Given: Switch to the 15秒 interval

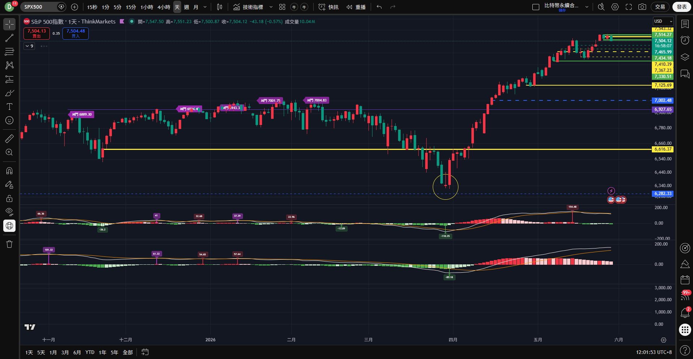Looking at the screenshot, I should [x=92, y=7].
